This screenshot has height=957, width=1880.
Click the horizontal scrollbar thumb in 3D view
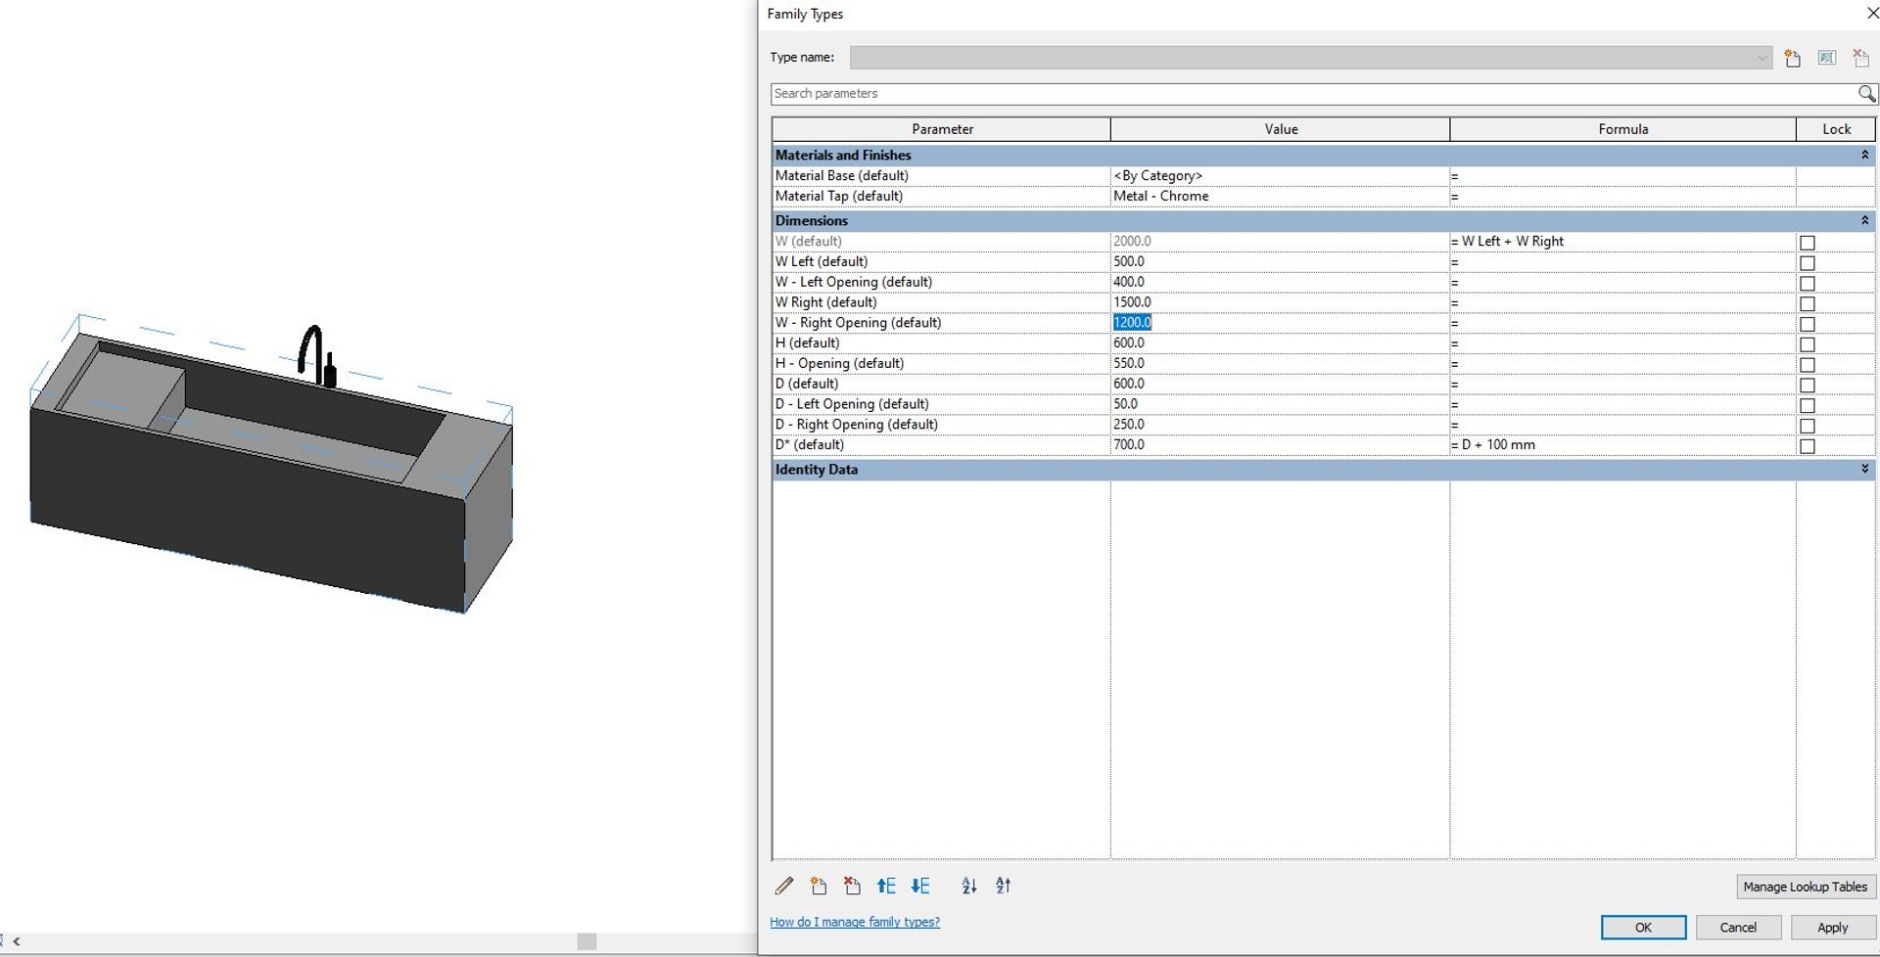pos(587,941)
